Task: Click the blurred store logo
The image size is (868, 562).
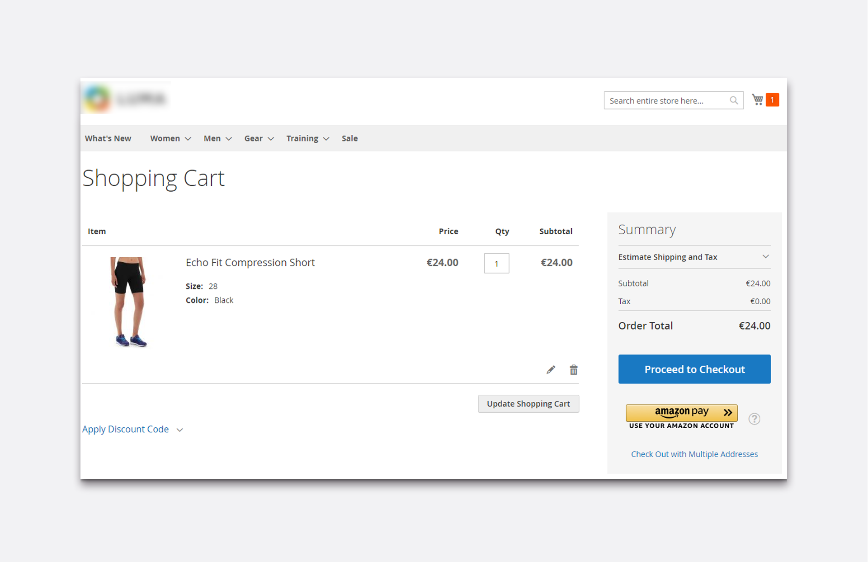Action: [126, 98]
